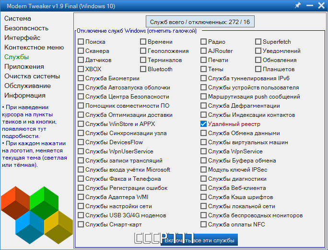Tick the Сканера checkbox
Viewport: 328px width, 250px height.
coord(81,51)
